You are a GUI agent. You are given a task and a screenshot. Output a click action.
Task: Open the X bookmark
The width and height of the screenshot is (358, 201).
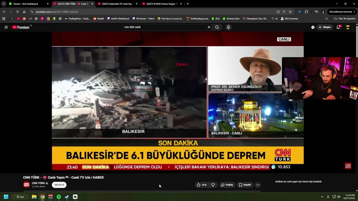click(12, 19)
